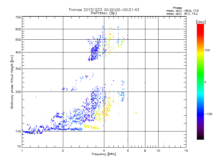219x164 pixels.
Task: Click the x-axis tick label '2'
Action: pyautogui.click(x=63, y=151)
